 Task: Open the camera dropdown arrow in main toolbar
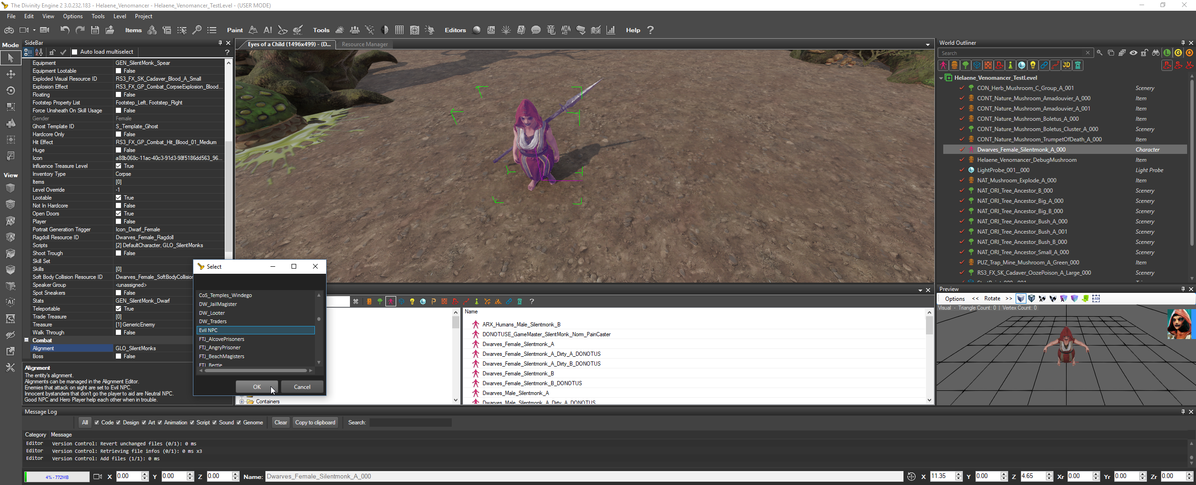[34, 30]
